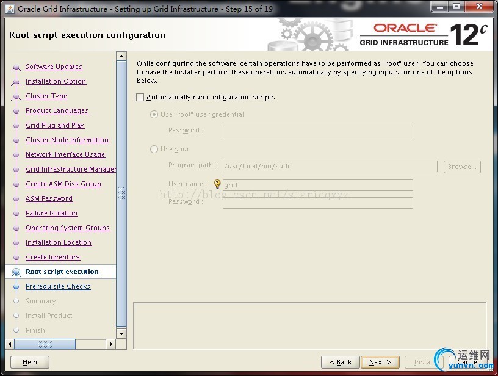Go to the Installation Option step
Screen dimensions: 498x376
[x=56, y=81]
